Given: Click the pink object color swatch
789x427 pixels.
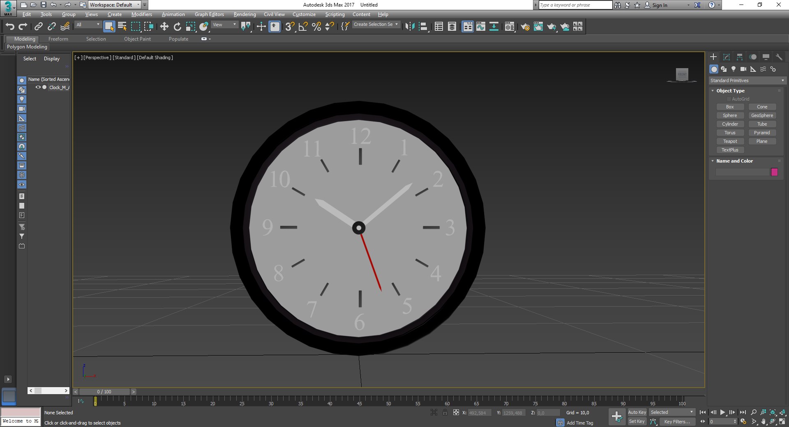Looking at the screenshot, I should [x=774, y=172].
